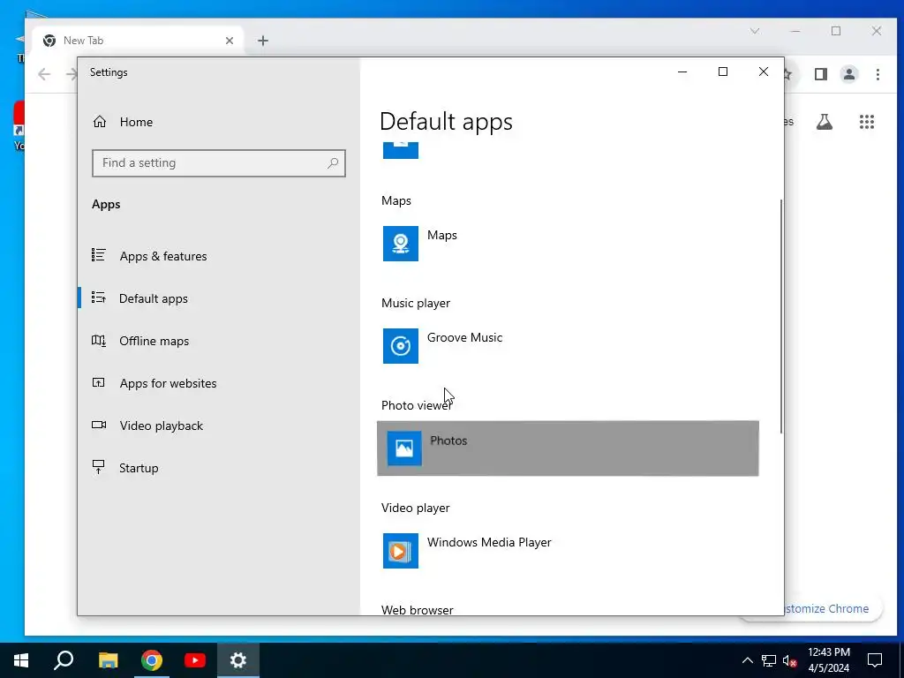Open the Chrome profile menu
The width and height of the screenshot is (904, 678).
[849, 74]
